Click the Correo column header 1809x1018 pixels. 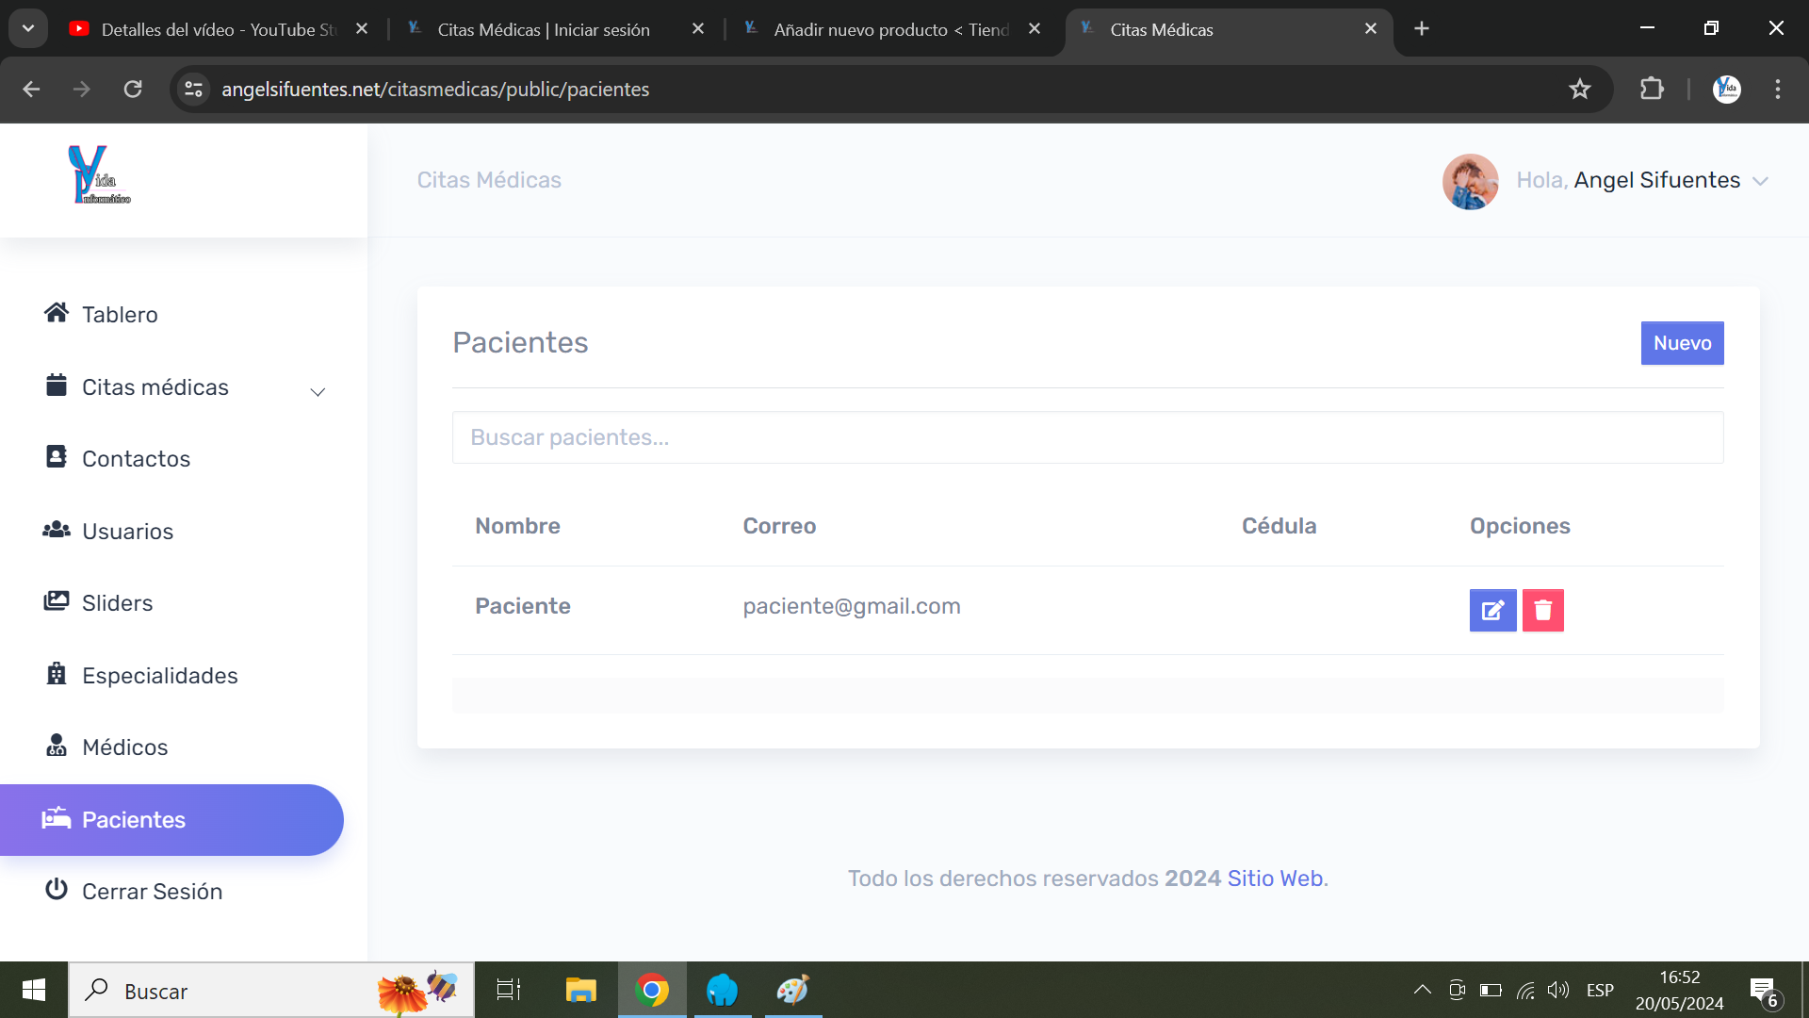pos(779,526)
